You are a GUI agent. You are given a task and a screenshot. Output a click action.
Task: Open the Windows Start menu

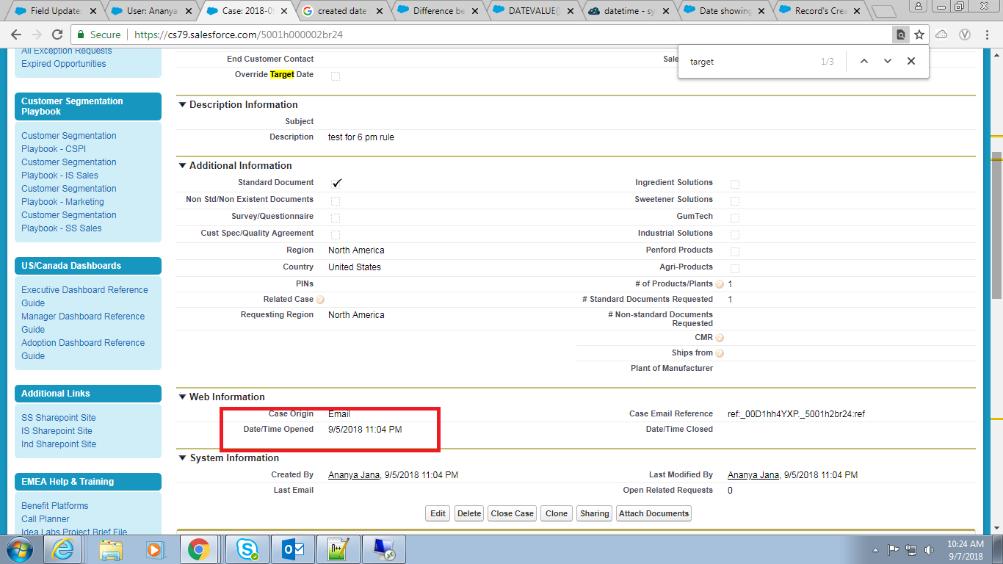click(18, 549)
